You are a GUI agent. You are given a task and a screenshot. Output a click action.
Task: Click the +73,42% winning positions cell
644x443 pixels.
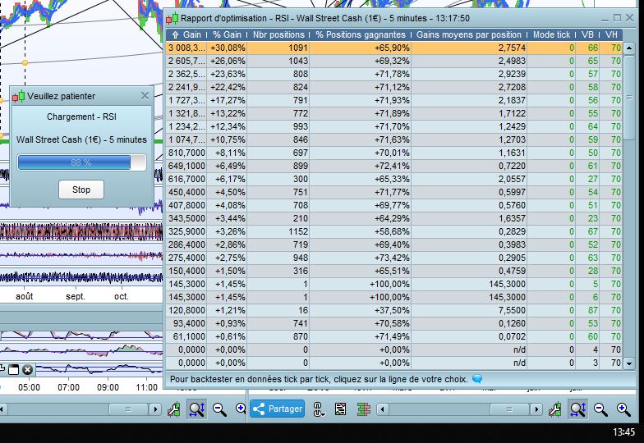coord(360,258)
